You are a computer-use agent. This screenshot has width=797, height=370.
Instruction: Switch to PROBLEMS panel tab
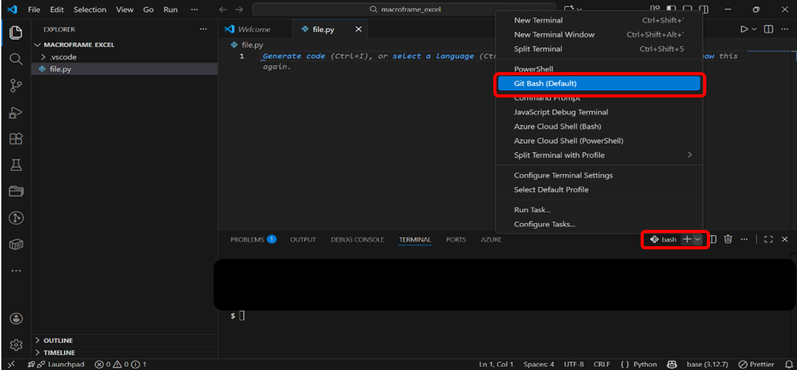pos(253,239)
